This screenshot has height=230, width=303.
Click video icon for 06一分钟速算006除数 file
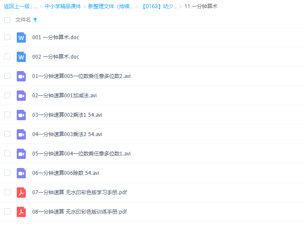point(21,173)
